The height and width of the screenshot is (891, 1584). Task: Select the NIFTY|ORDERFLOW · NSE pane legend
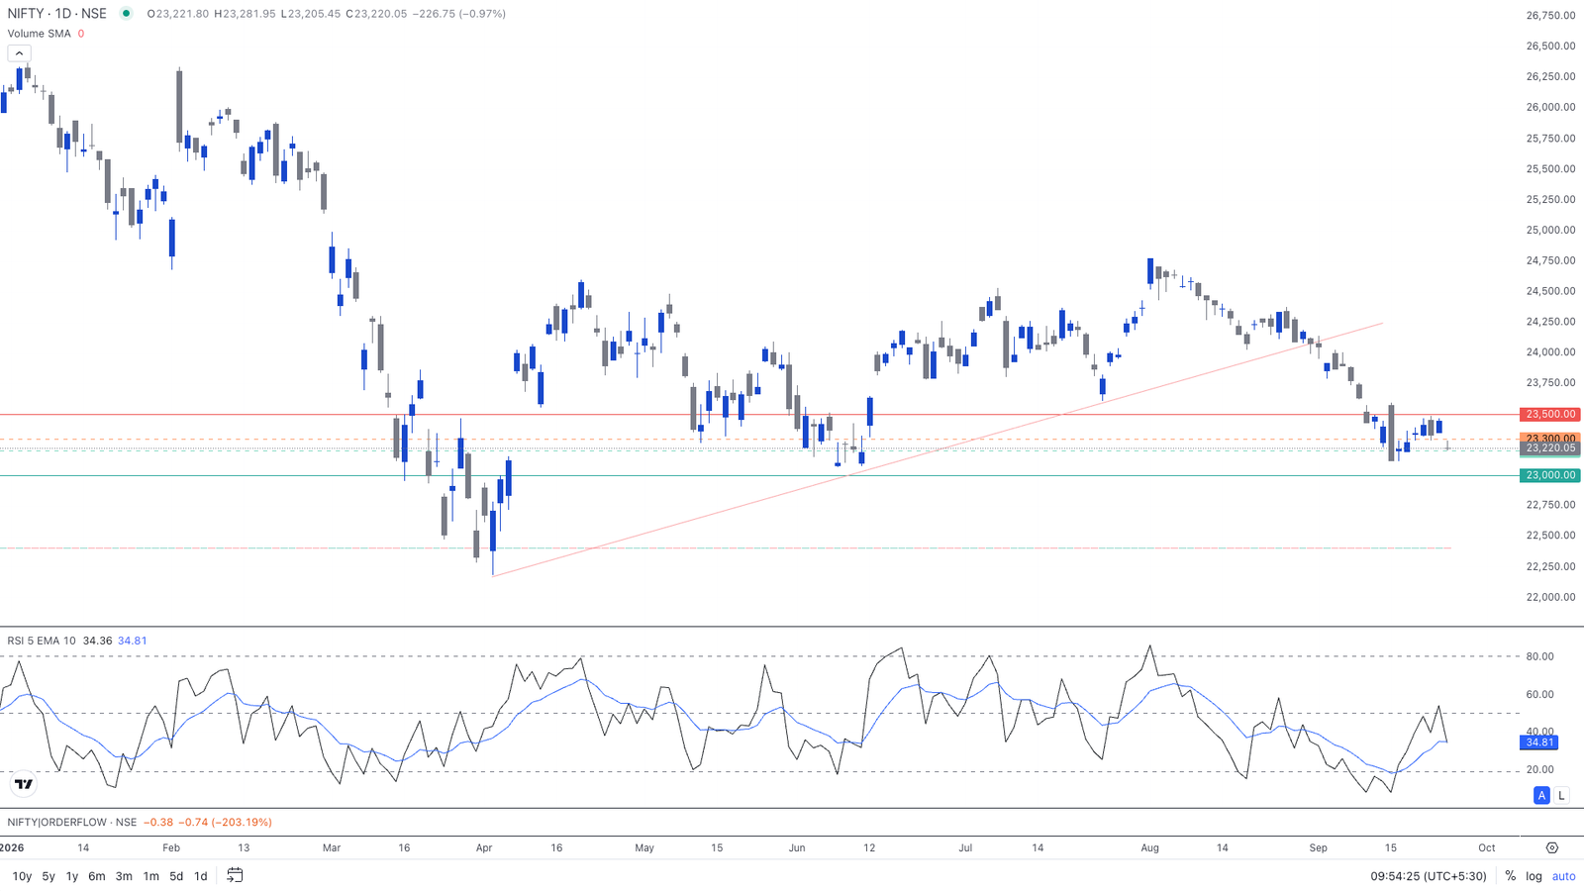(x=71, y=822)
